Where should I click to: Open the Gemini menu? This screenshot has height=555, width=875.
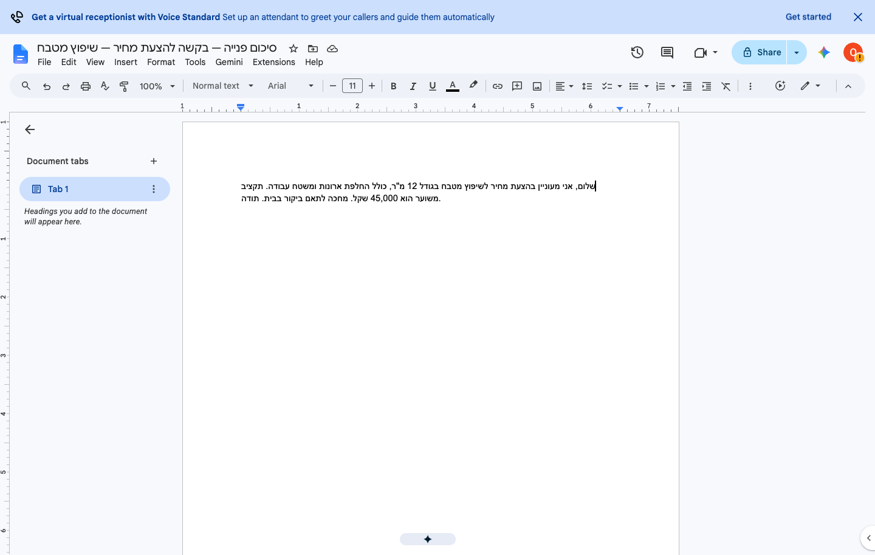(229, 62)
